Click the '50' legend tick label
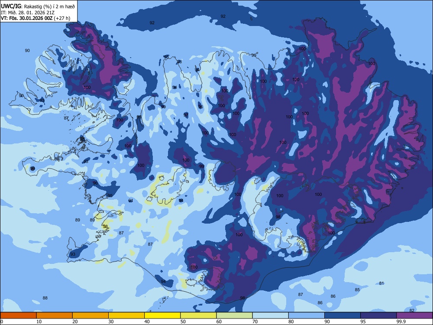The height and width of the screenshot is (325, 433). point(183,322)
